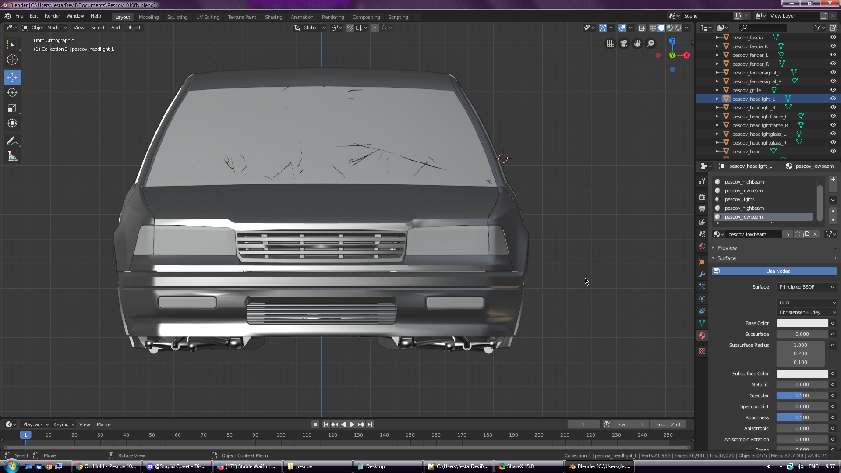
Task: Toggle visibility of pescov_hood
Action: 833,152
